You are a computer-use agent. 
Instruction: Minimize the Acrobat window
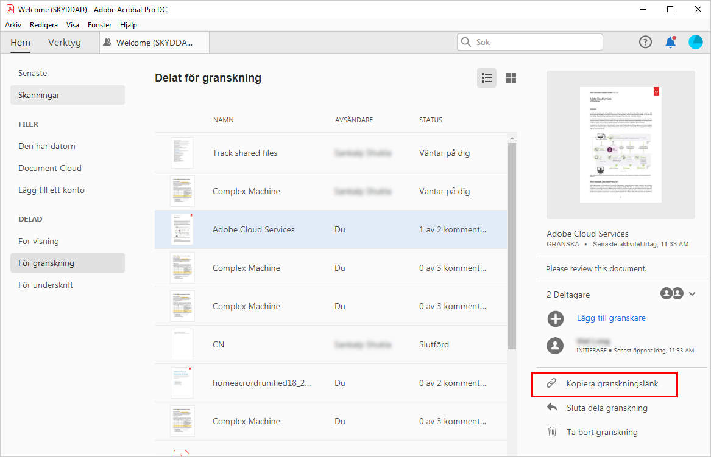[x=643, y=10]
